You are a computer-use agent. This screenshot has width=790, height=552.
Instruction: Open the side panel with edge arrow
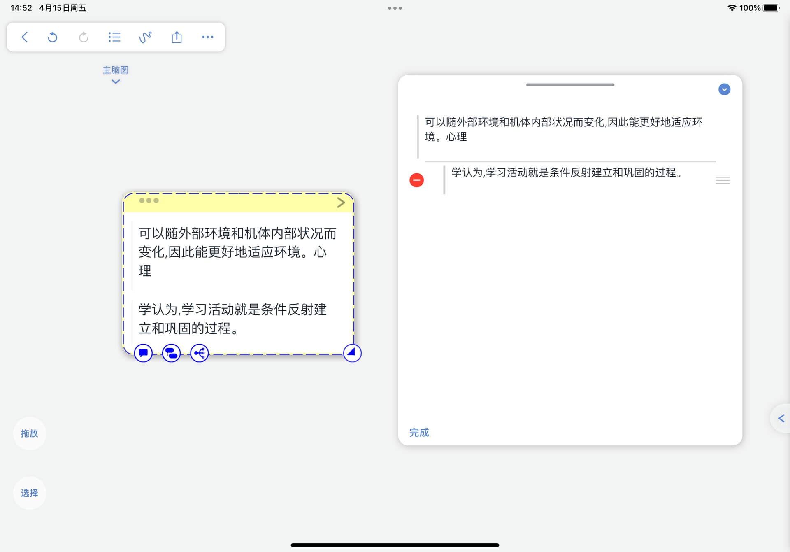(x=781, y=418)
